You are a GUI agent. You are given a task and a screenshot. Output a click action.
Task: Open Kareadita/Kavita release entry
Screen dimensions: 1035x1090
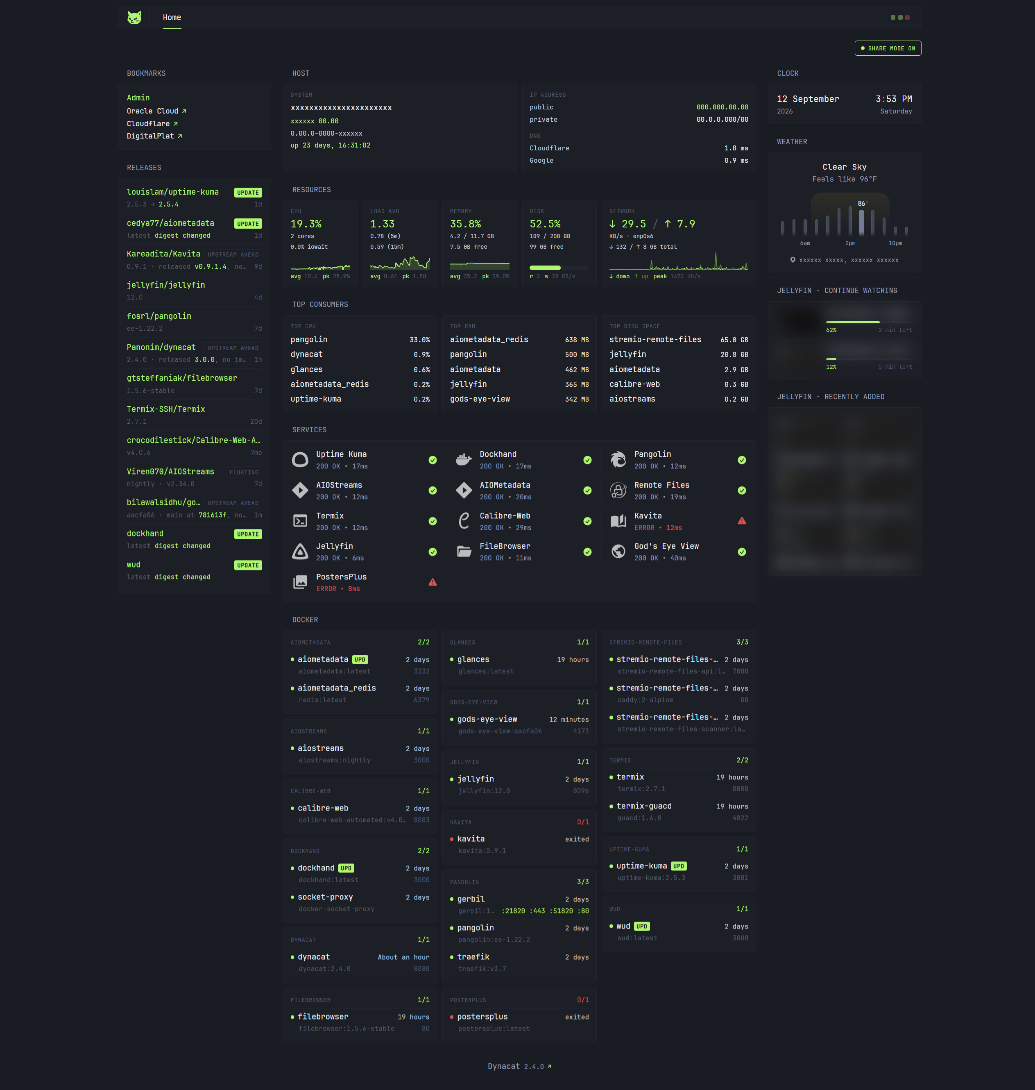coord(163,254)
